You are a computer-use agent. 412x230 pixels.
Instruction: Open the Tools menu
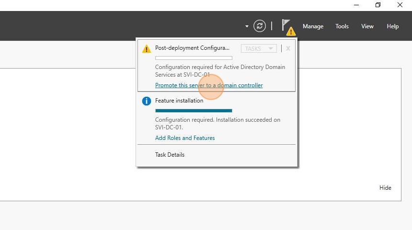point(342,26)
